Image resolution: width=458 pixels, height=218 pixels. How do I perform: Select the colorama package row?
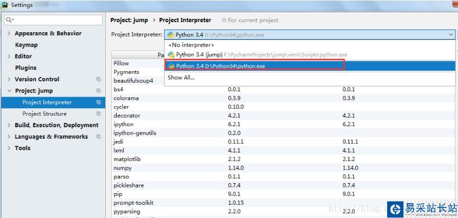(283, 98)
